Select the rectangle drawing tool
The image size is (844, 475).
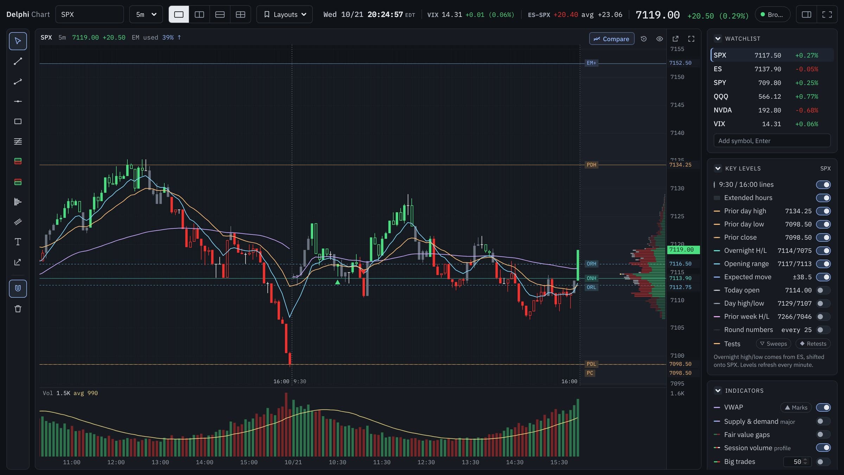click(18, 121)
